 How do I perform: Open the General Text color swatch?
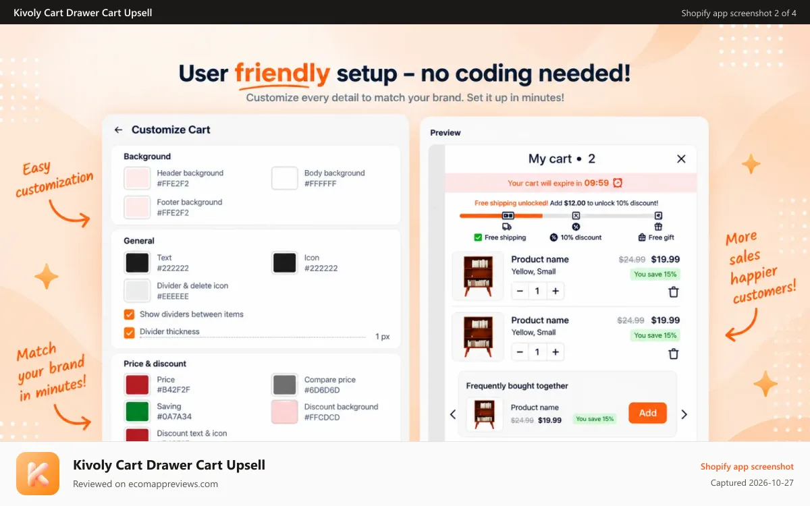[137, 262]
